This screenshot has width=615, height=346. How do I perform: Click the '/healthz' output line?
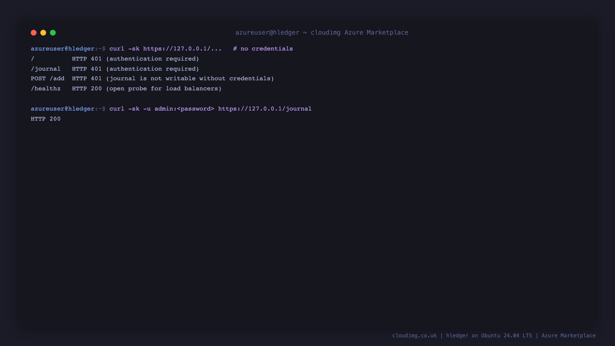(126, 88)
